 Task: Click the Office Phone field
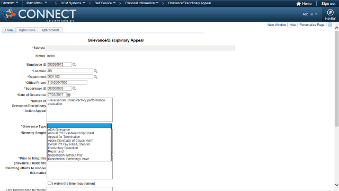tap(67, 83)
